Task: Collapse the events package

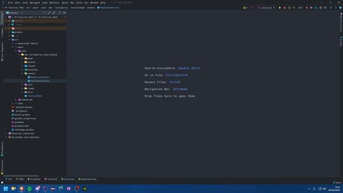Action: coord(22,73)
